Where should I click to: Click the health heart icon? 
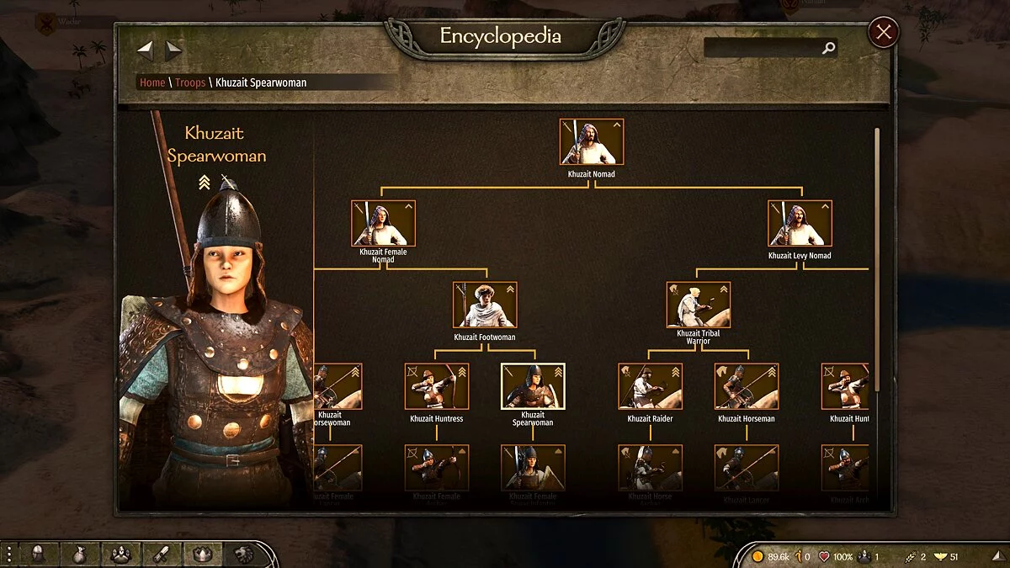pyautogui.click(x=824, y=556)
